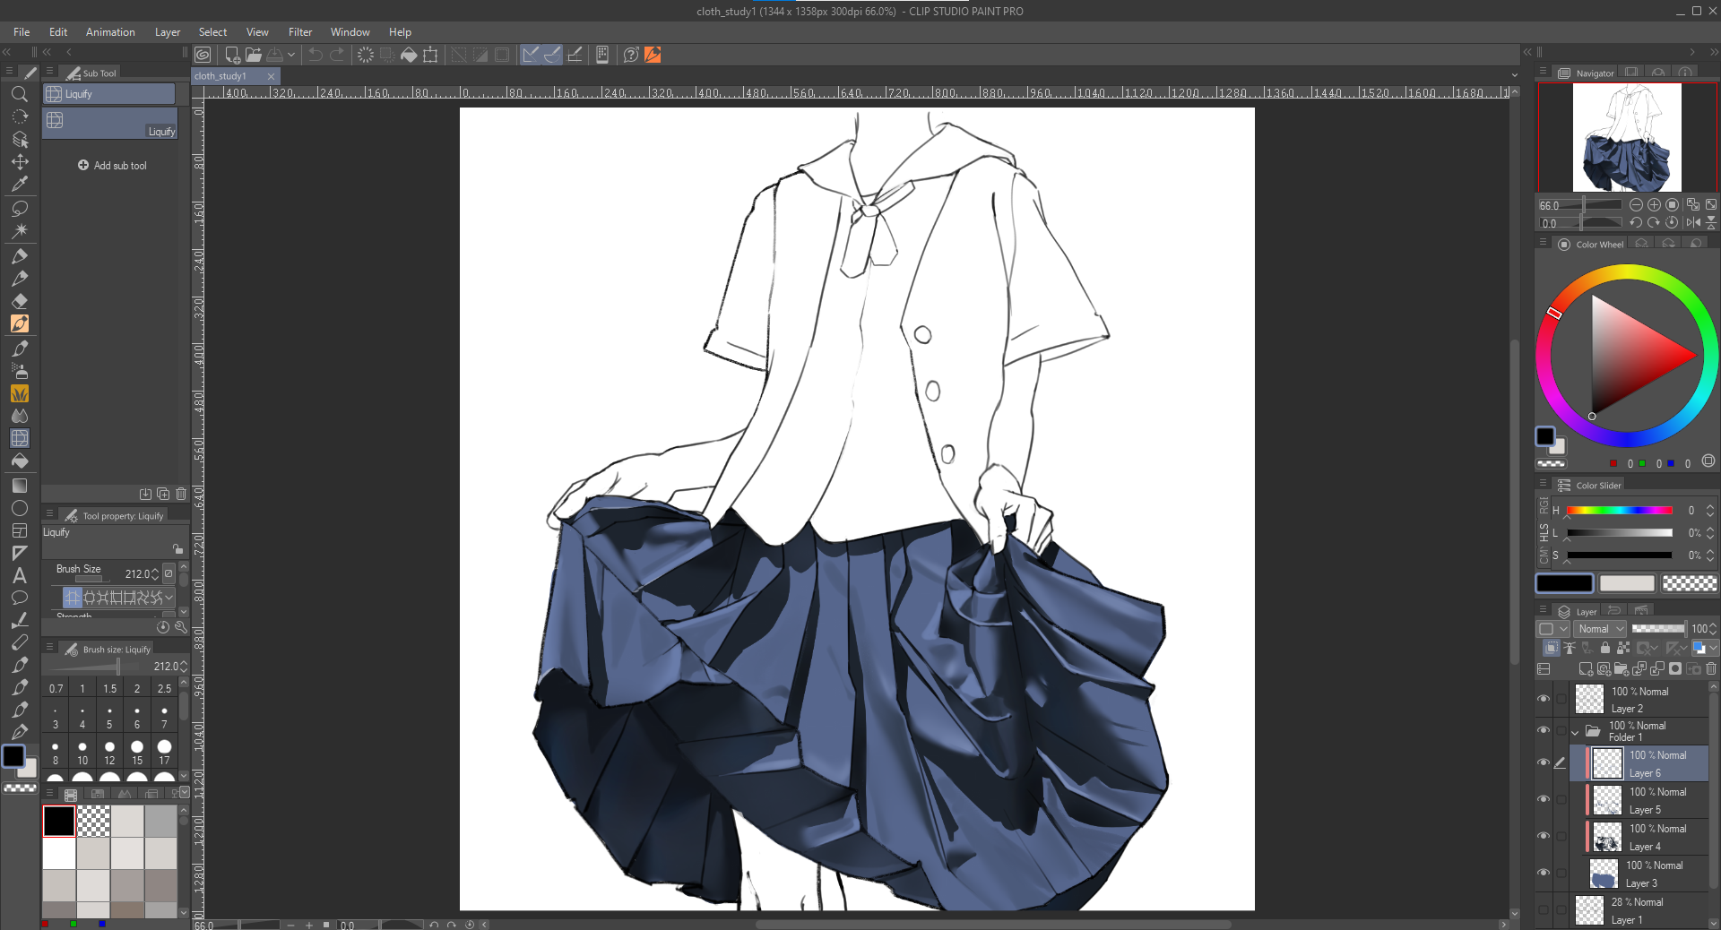This screenshot has width=1721, height=930.
Task: Close the cloth_study1 tab
Action: pos(271,76)
